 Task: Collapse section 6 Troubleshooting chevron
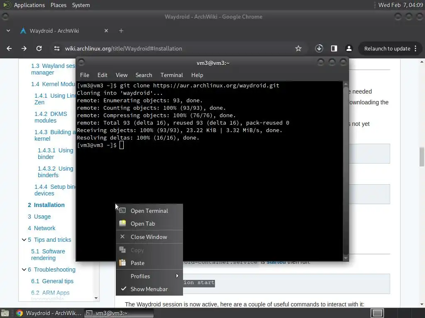pos(24,269)
